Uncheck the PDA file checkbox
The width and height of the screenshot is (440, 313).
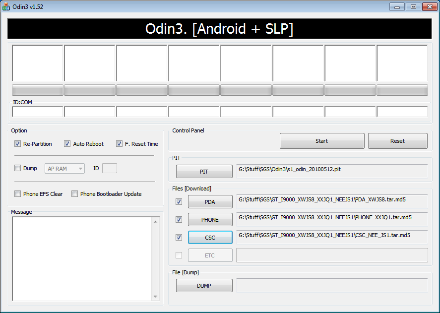pos(179,201)
